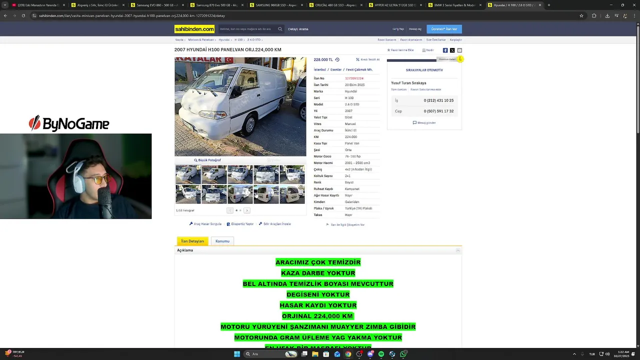640x360 pixels.
Task: Click Araç Hasar Sorgula
Action: click(205, 224)
